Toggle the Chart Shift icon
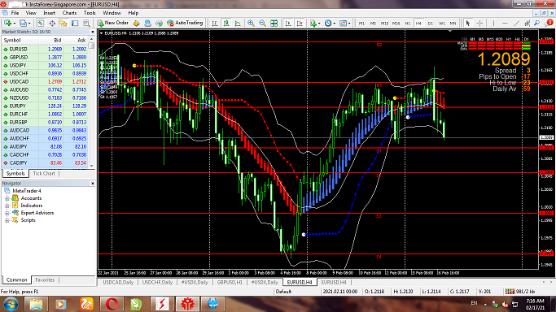The height and width of the screenshot is (312, 556). [300, 23]
